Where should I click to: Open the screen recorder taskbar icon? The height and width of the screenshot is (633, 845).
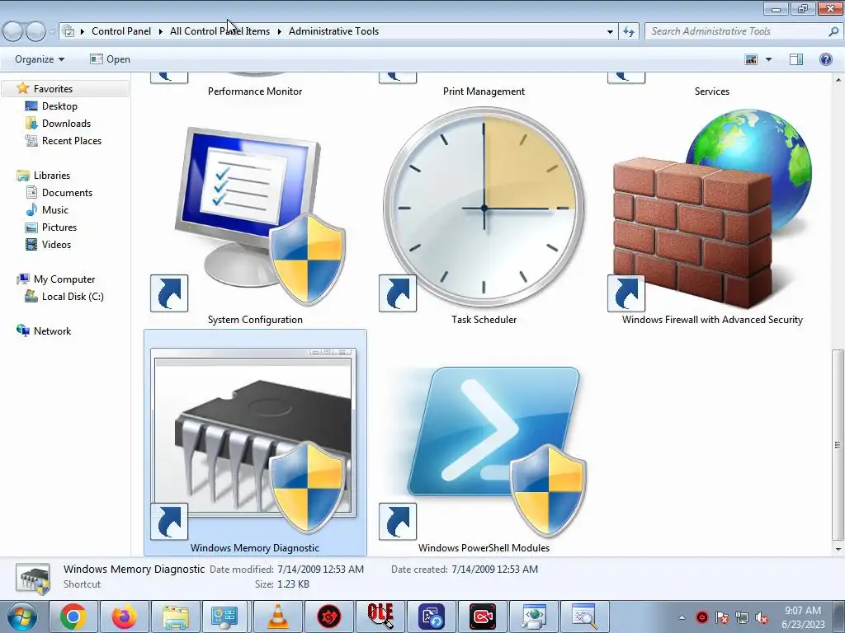click(483, 617)
